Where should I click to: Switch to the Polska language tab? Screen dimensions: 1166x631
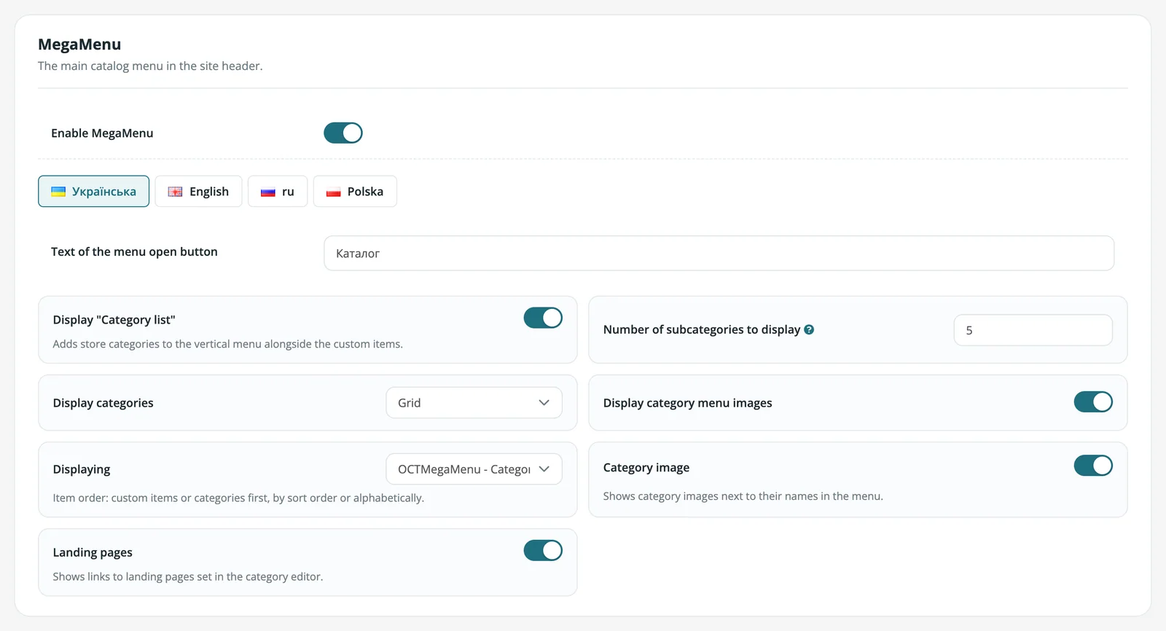pos(355,192)
